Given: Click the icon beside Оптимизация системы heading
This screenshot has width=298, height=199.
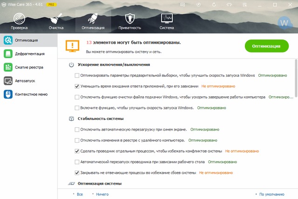Looking at the screenshot, I should (x=71, y=184).
